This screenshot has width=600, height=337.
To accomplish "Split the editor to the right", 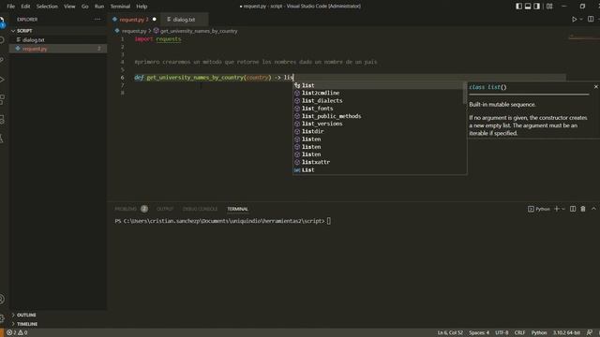I will point(591,19).
